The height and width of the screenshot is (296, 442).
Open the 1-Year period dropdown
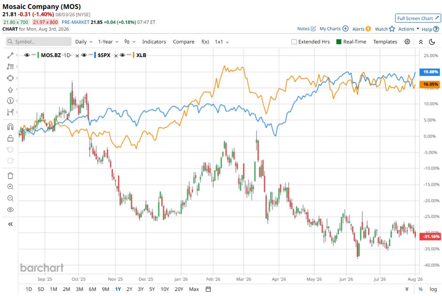click(x=108, y=42)
